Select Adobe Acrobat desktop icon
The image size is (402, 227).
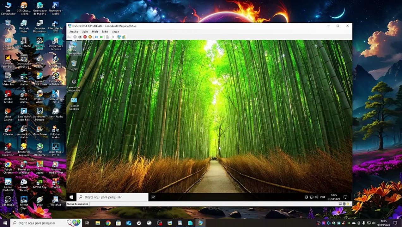[x=8, y=97]
